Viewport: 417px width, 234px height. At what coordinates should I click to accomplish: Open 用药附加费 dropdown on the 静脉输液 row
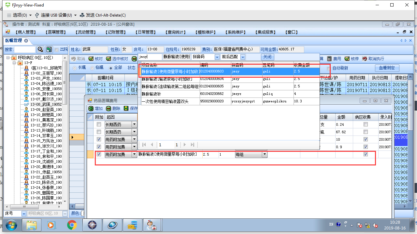(134, 155)
